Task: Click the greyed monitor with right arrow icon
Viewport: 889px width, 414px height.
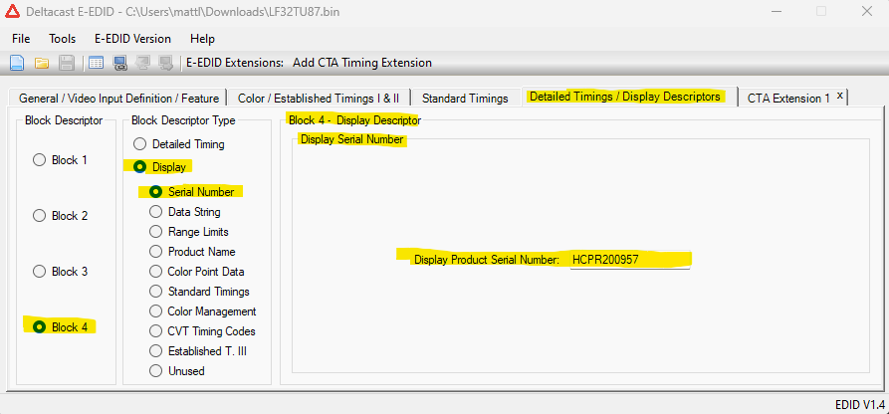Action: [165, 63]
